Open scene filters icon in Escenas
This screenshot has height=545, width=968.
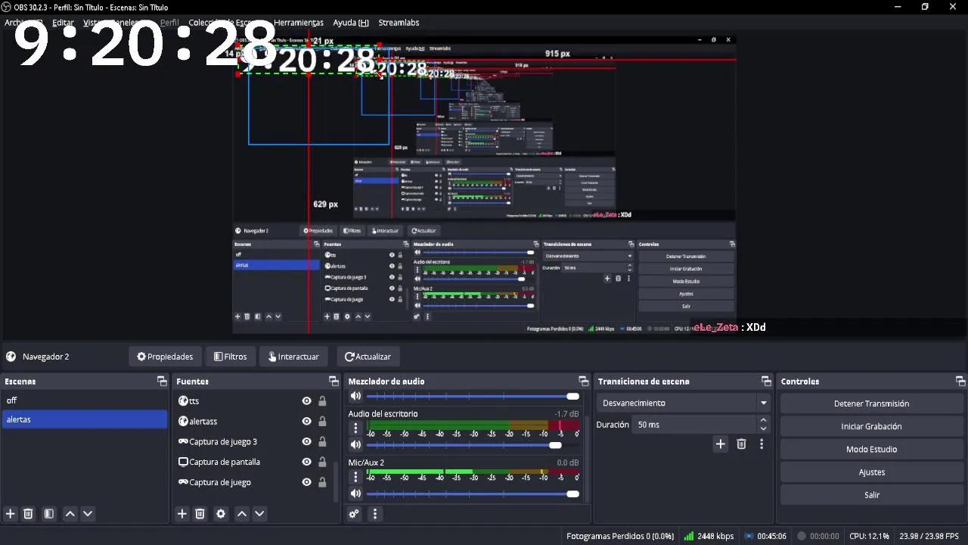click(49, 514)
